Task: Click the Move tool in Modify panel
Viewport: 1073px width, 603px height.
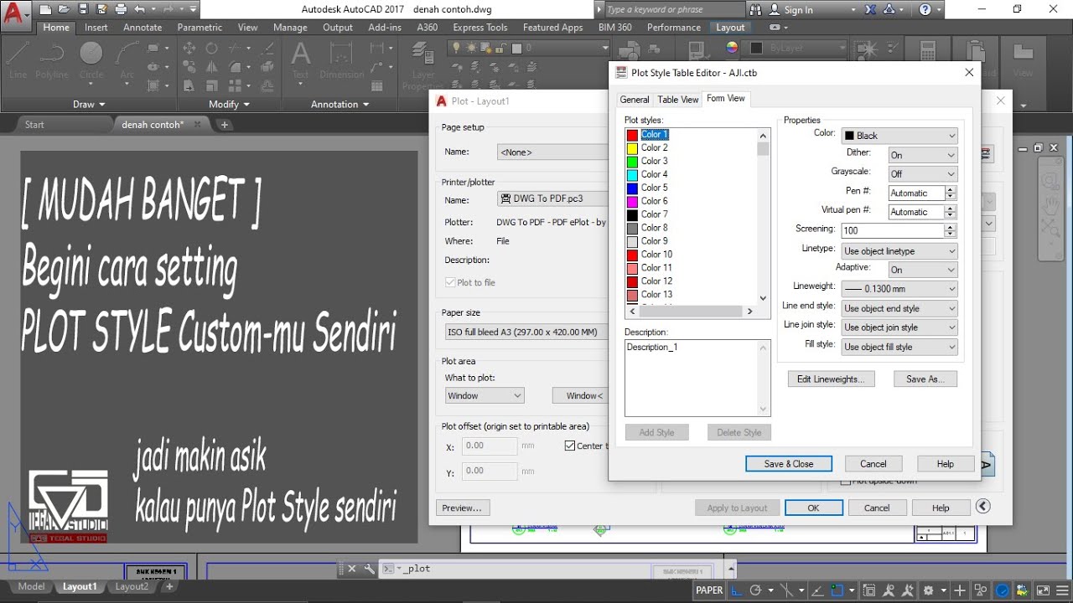Action: pyautogui.click(x=189, y=49)
